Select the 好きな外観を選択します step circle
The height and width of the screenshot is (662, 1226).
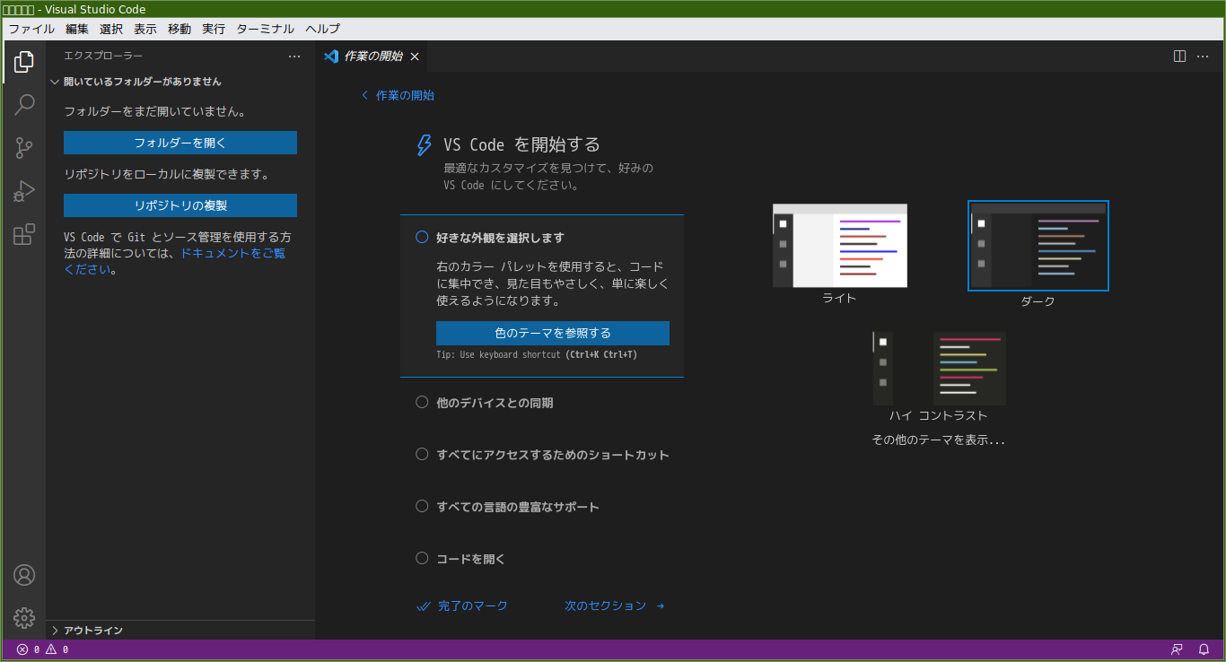(x=422, y=237)
